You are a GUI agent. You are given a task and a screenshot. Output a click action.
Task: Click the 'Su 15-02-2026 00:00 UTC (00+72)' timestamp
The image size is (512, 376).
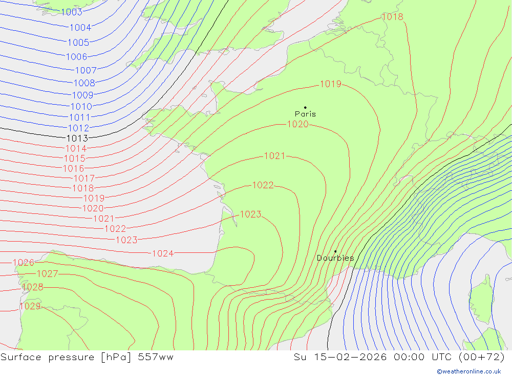click(x=399, y=357)
